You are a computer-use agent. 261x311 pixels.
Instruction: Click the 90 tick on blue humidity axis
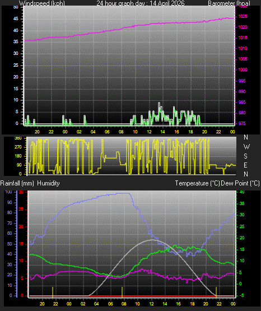(10, 203)
